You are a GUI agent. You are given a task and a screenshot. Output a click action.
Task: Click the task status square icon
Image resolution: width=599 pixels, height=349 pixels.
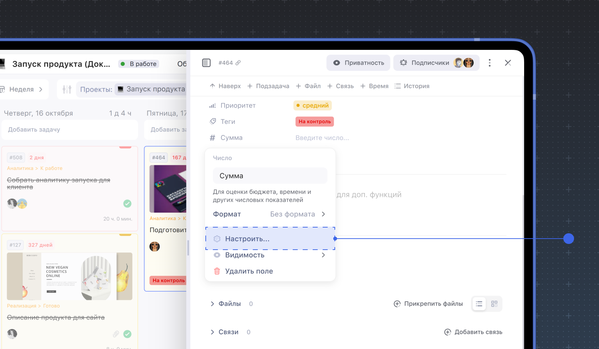coord(206,63)
